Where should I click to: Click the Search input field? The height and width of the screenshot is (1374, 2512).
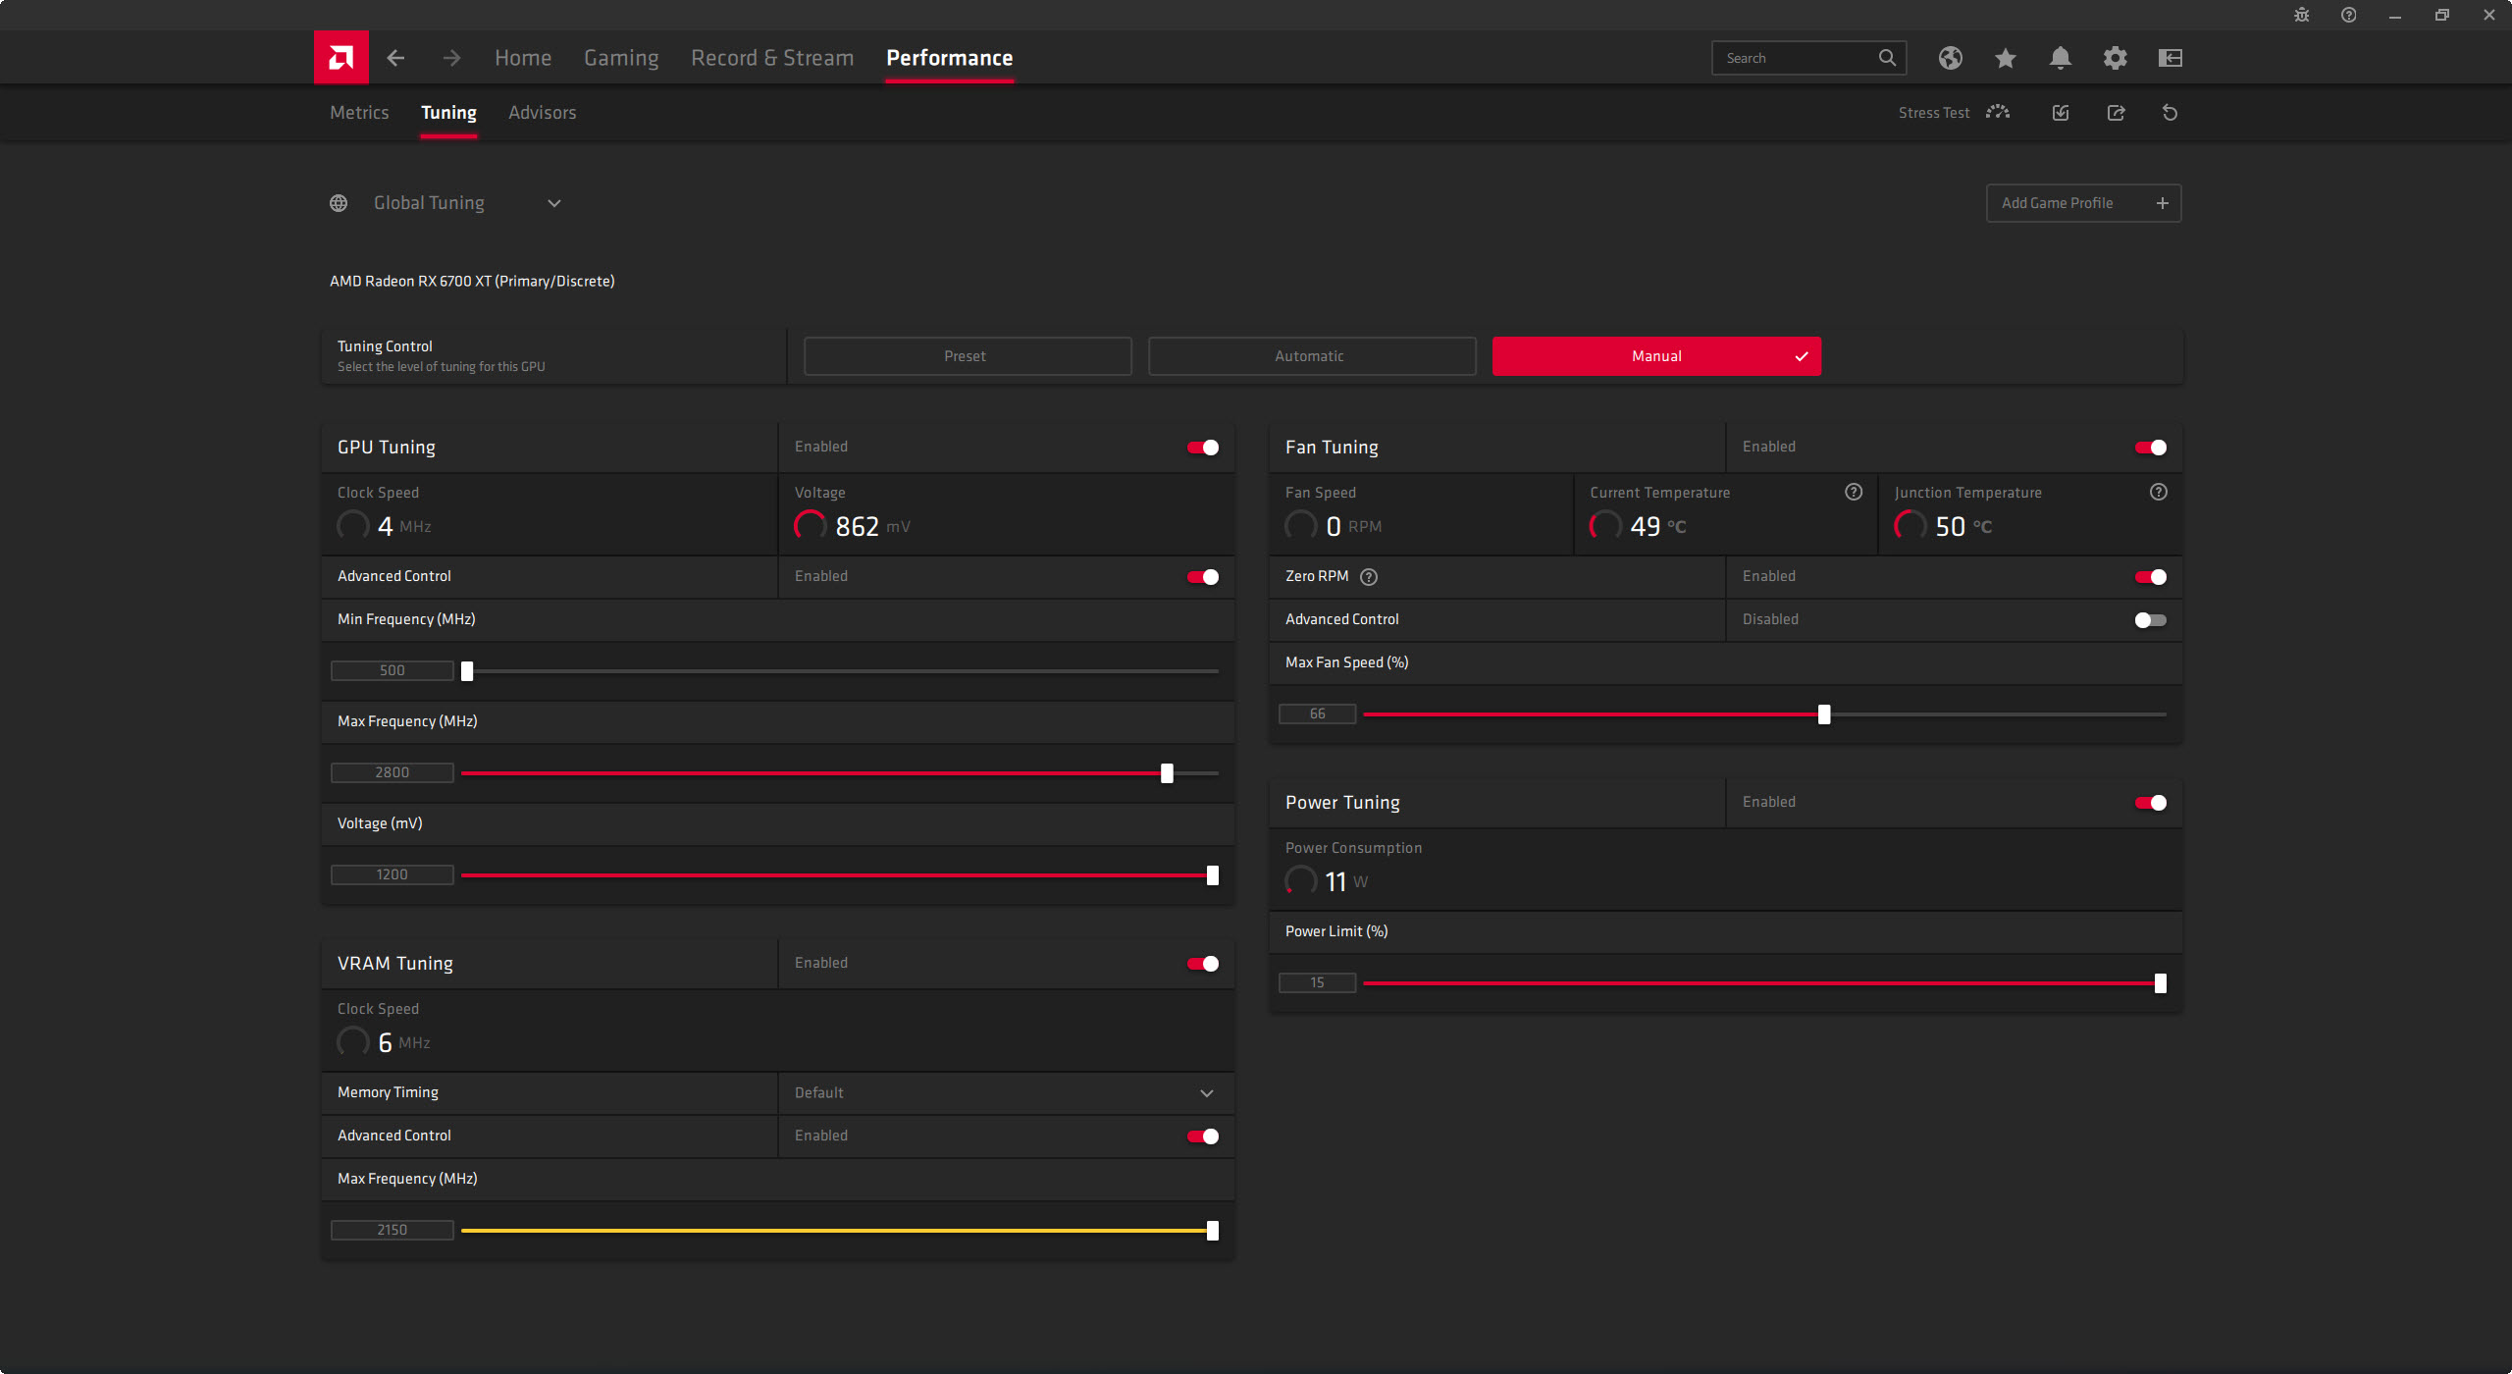click(x=1796, y=58)
